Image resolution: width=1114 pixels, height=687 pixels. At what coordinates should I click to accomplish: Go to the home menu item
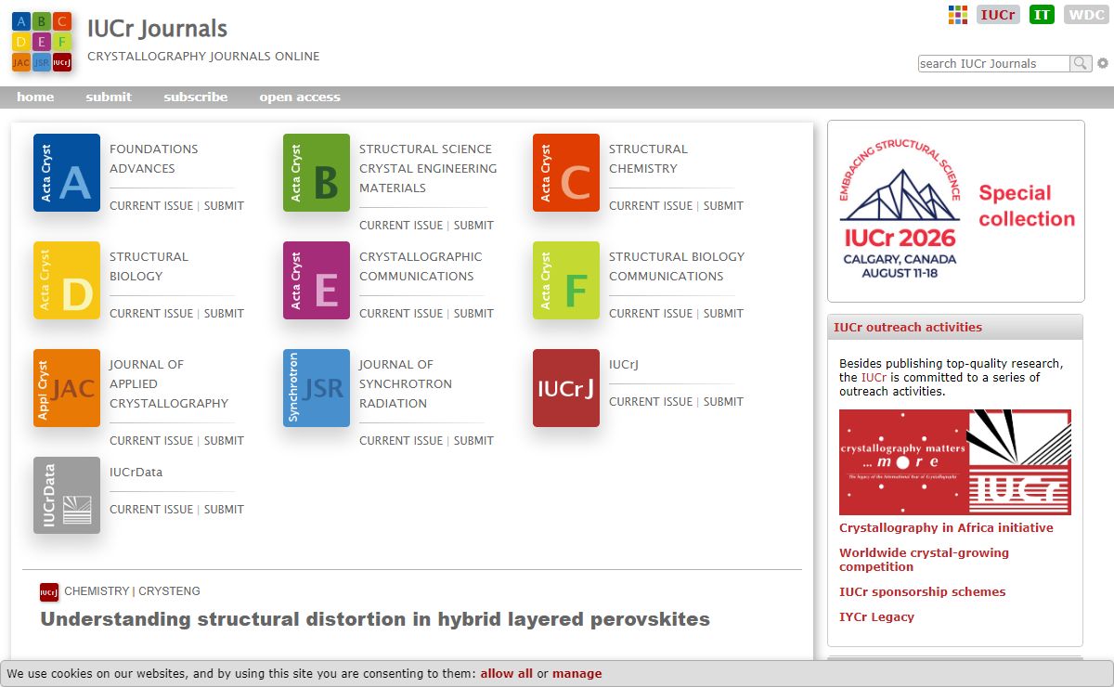(35, 97)
